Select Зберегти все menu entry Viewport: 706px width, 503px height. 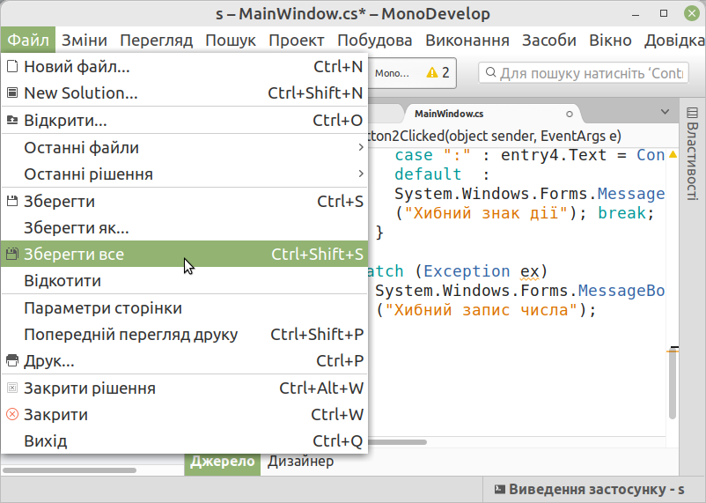185,254
